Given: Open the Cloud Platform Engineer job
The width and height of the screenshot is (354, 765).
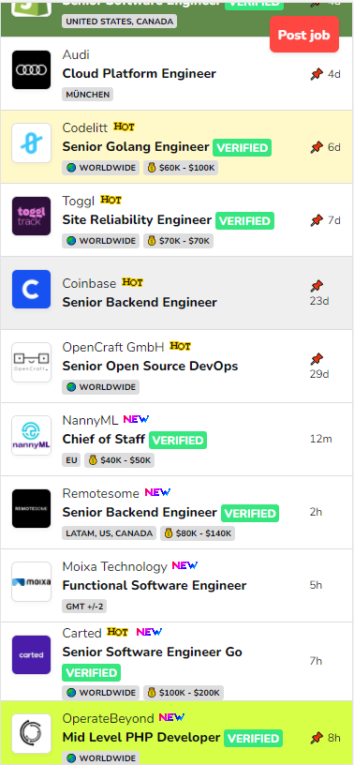Looking at the screenshot, I should (139, 74).
